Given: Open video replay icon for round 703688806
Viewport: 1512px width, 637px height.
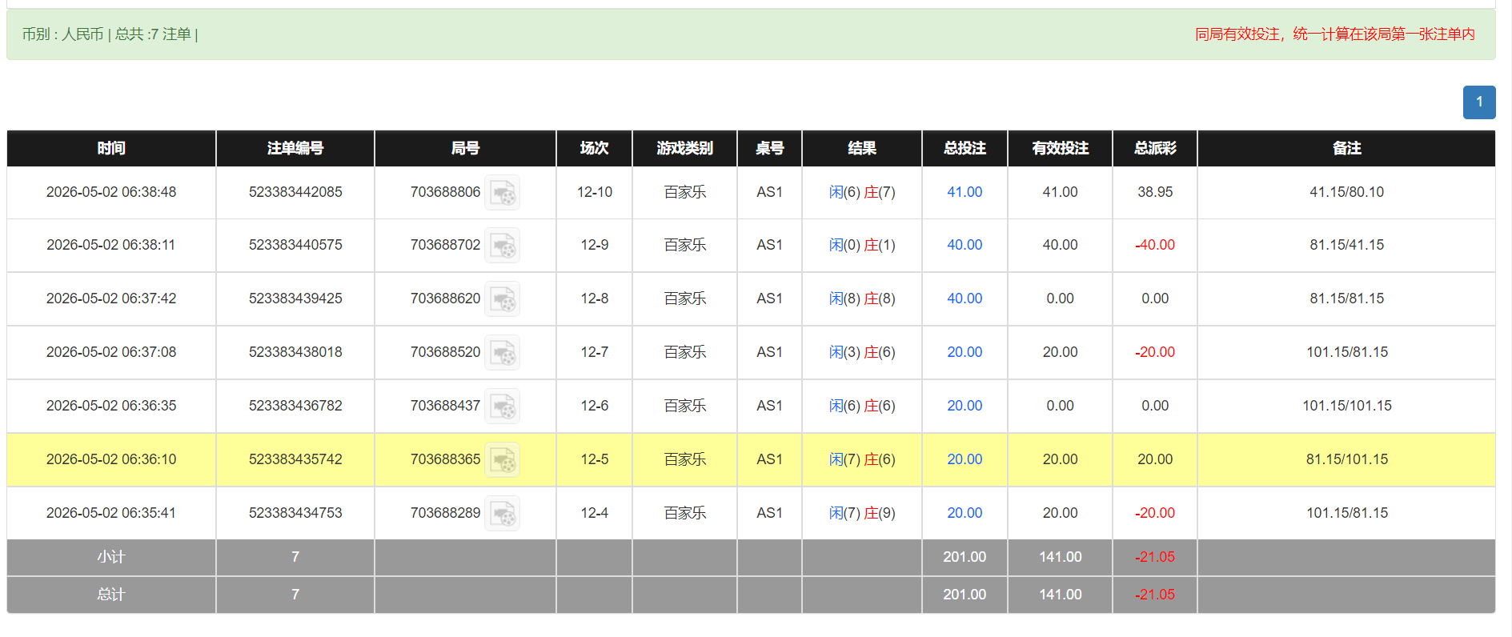Looking at the screenshot, I should click(x=503, y=192).
